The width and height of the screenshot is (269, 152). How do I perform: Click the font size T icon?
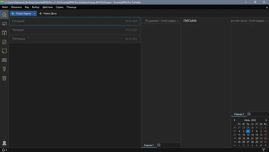[264, 150]
